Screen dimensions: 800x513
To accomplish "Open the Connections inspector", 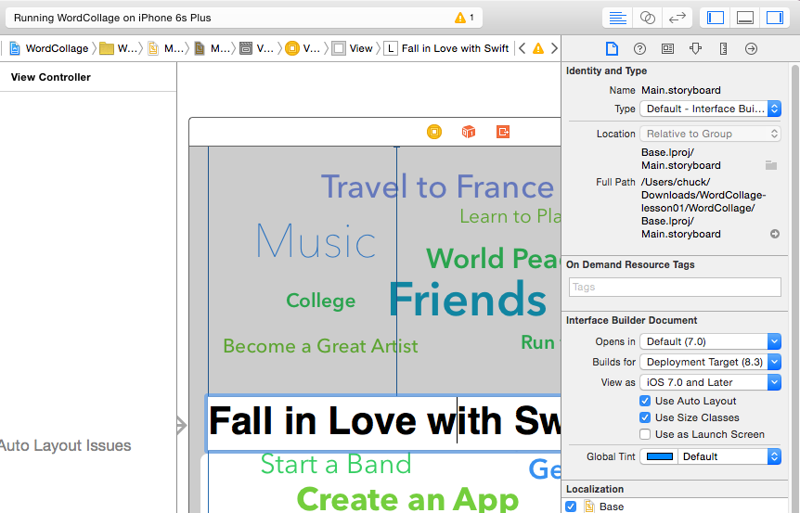I will (751, 49).
